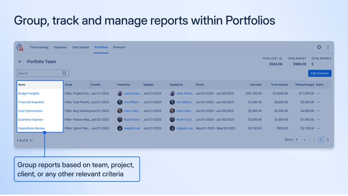The width and height of the screenshot is (348, 196).
Task: Sort by the Period column header
Action: tap(200, 85)
